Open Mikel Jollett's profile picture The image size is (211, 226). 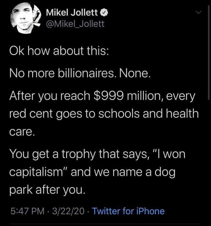coord(24,19)
